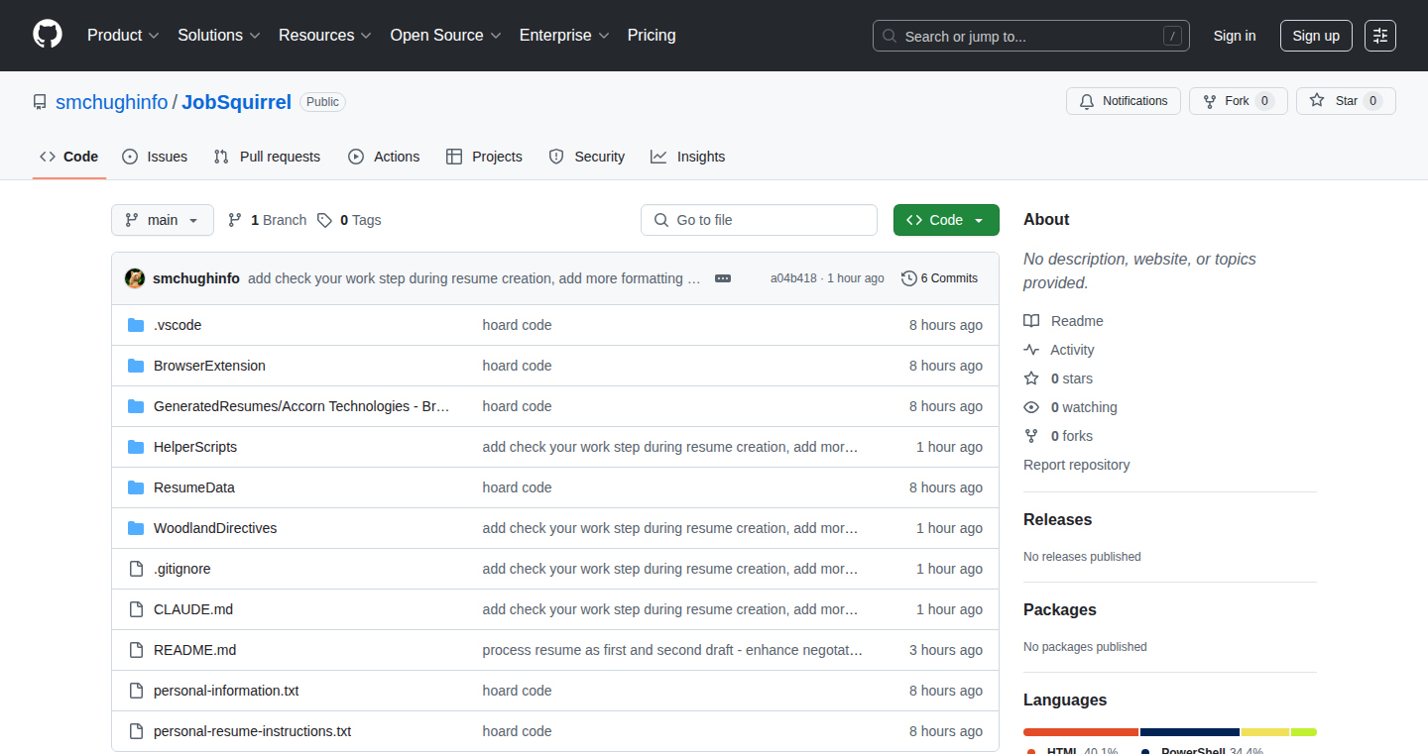Viewport: 1428px width, 754px height.
Task: Open the Security tab
Action: pyautogui.click(x=587, y=157)
